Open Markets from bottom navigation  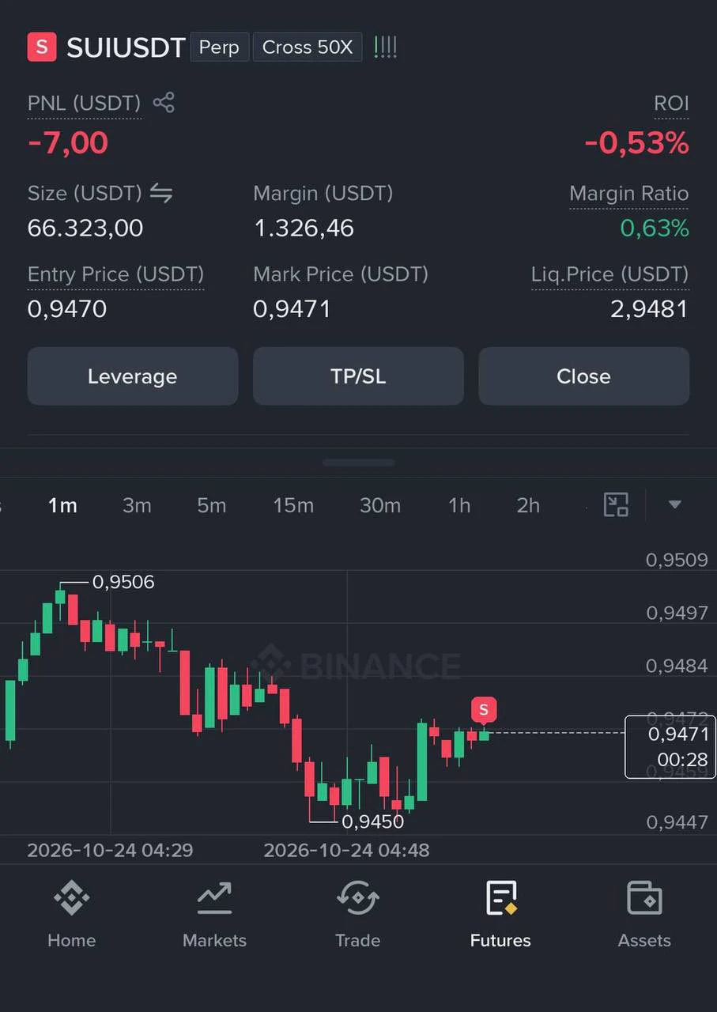tap(214, 914)
